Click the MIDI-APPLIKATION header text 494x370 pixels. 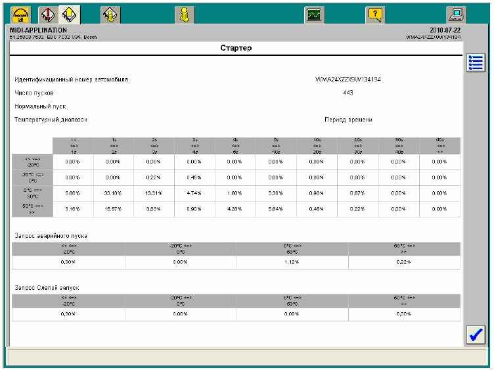(39, 30)
